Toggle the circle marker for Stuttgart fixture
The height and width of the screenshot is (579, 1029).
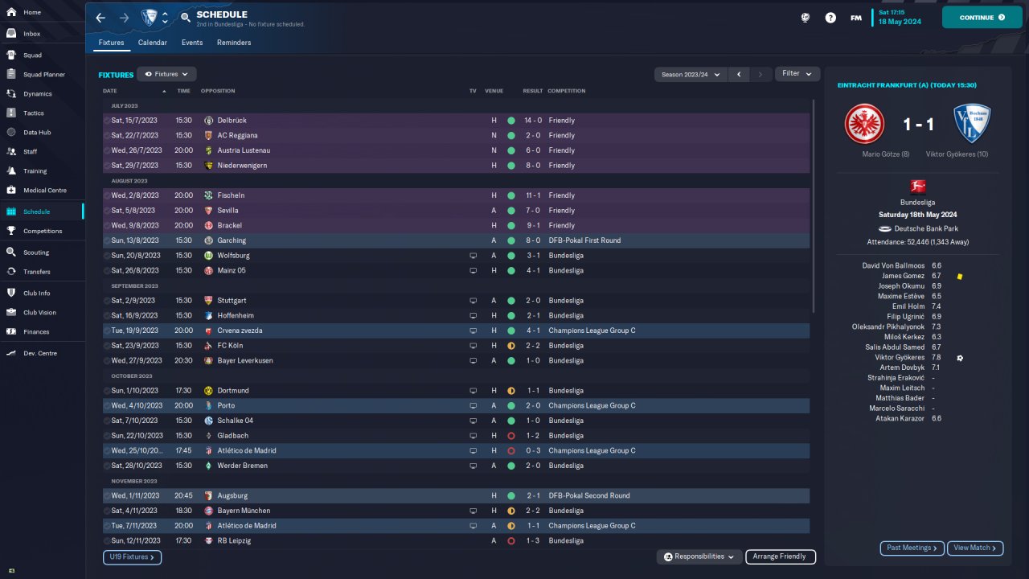[107, 301]
